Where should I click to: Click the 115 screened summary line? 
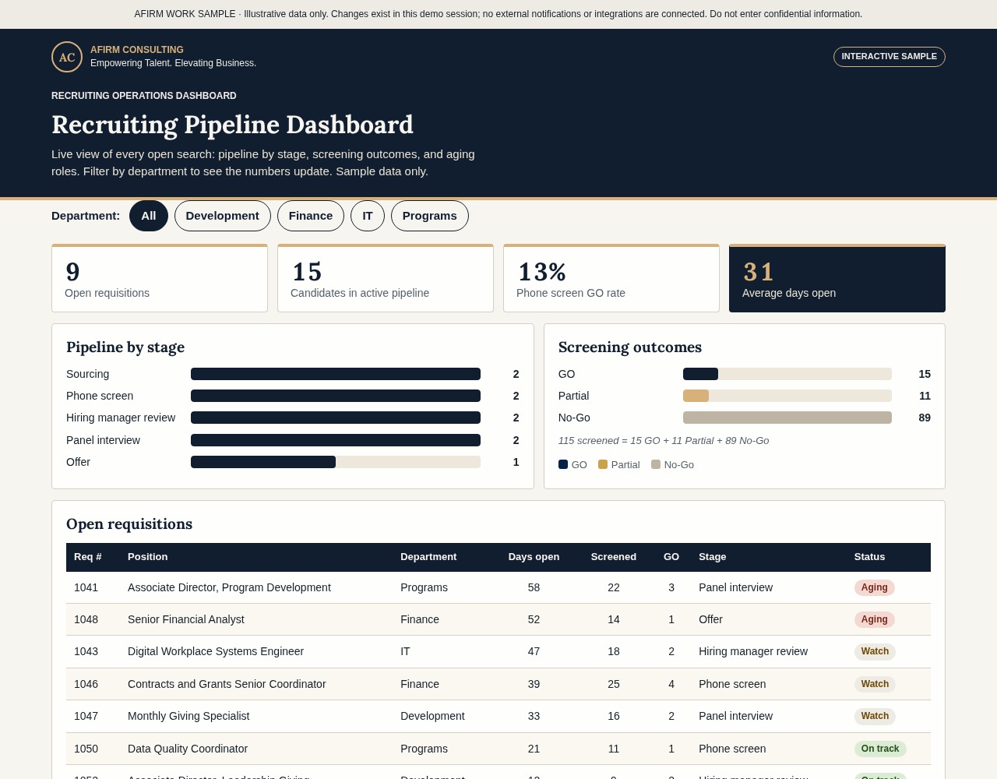coord(664,441)
